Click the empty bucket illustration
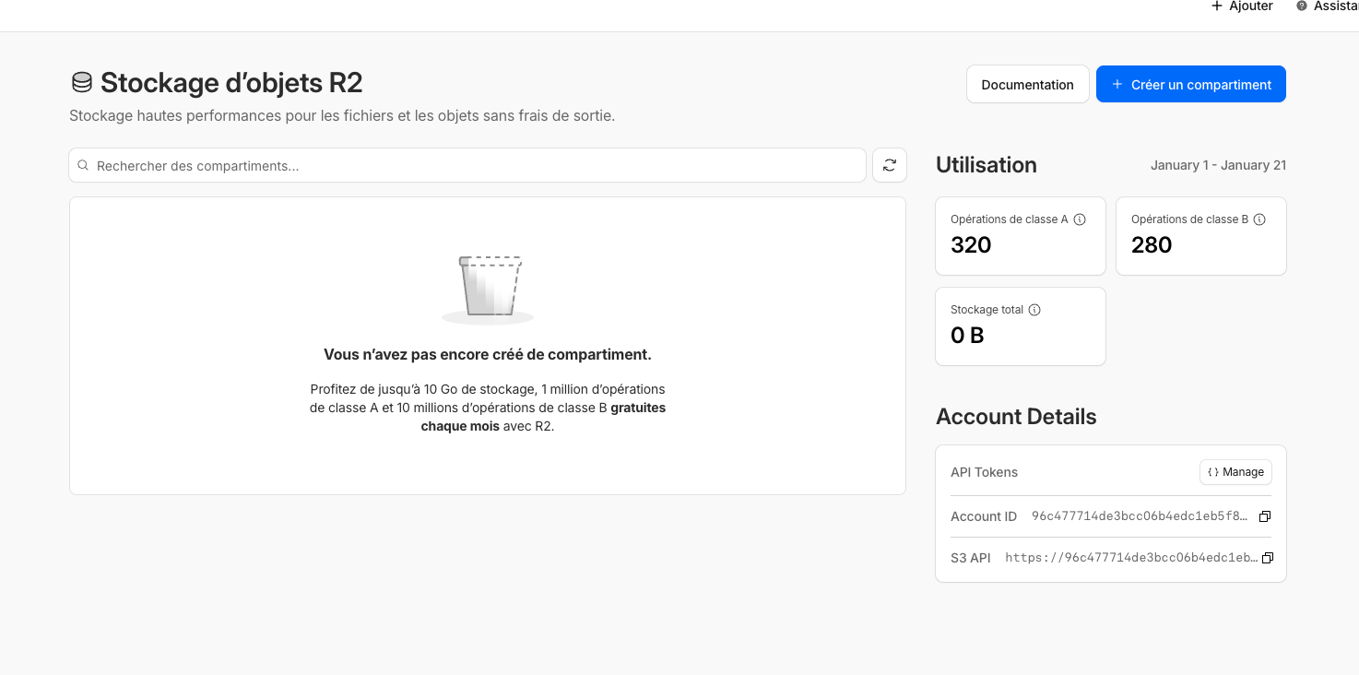 [489, 288]
